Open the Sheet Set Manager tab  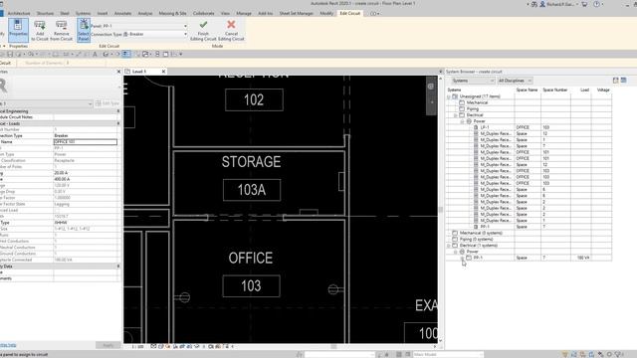pos(297,13)
